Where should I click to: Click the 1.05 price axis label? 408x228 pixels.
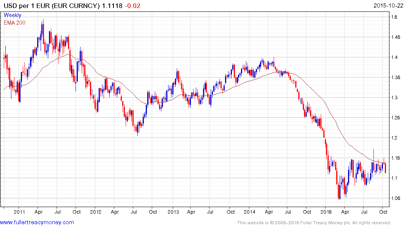tap(396, 198)
